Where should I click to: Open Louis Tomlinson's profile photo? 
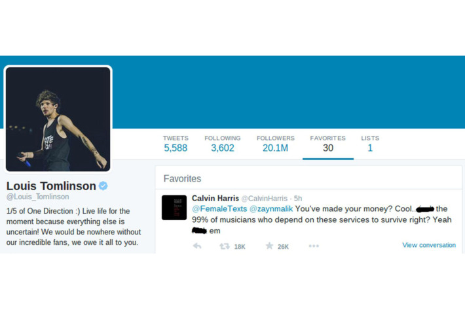tap(58, 119)
